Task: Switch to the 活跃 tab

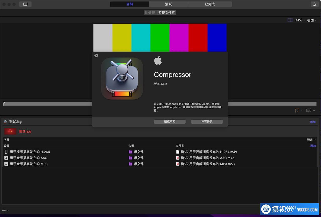Action: (169, 4)
